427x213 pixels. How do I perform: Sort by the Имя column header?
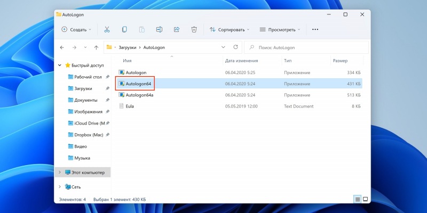(127, 61)
